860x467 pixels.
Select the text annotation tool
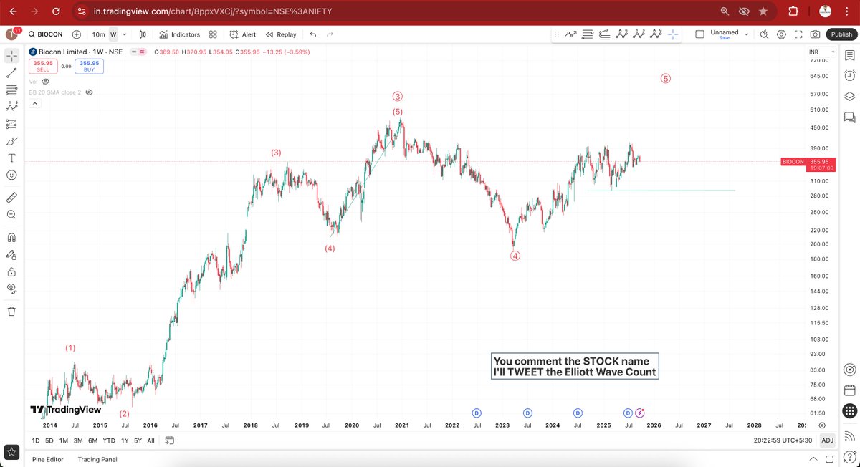click(x=11, y=158)
